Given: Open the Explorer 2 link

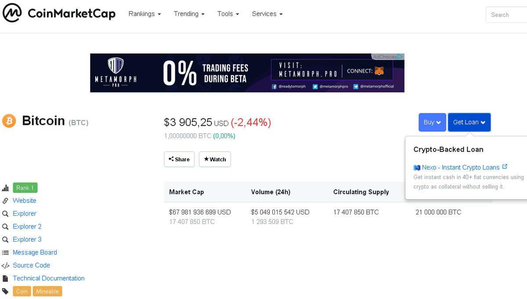Looking at the screenshot, I should [x=27, y=227].
